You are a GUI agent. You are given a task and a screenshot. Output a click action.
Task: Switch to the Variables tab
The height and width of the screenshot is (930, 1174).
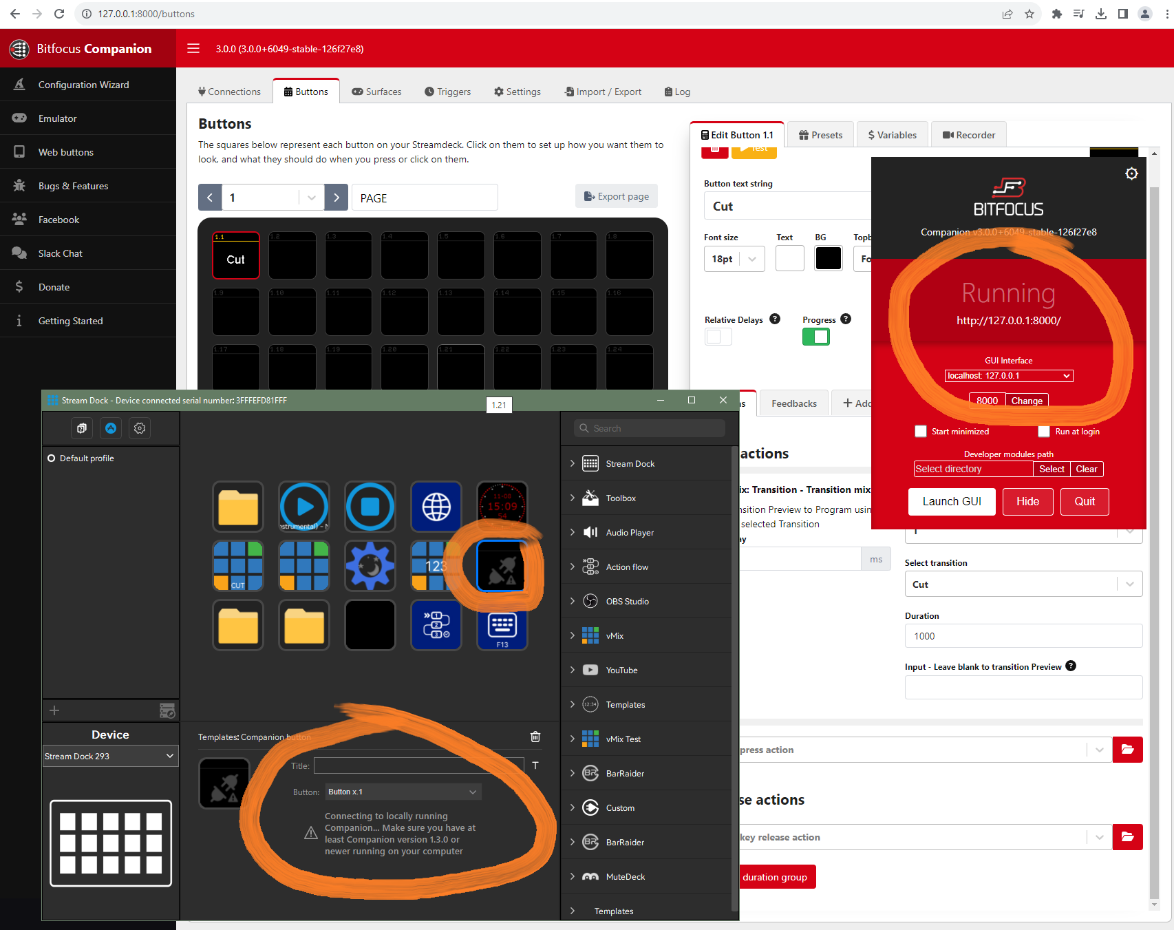pos(892,135)
